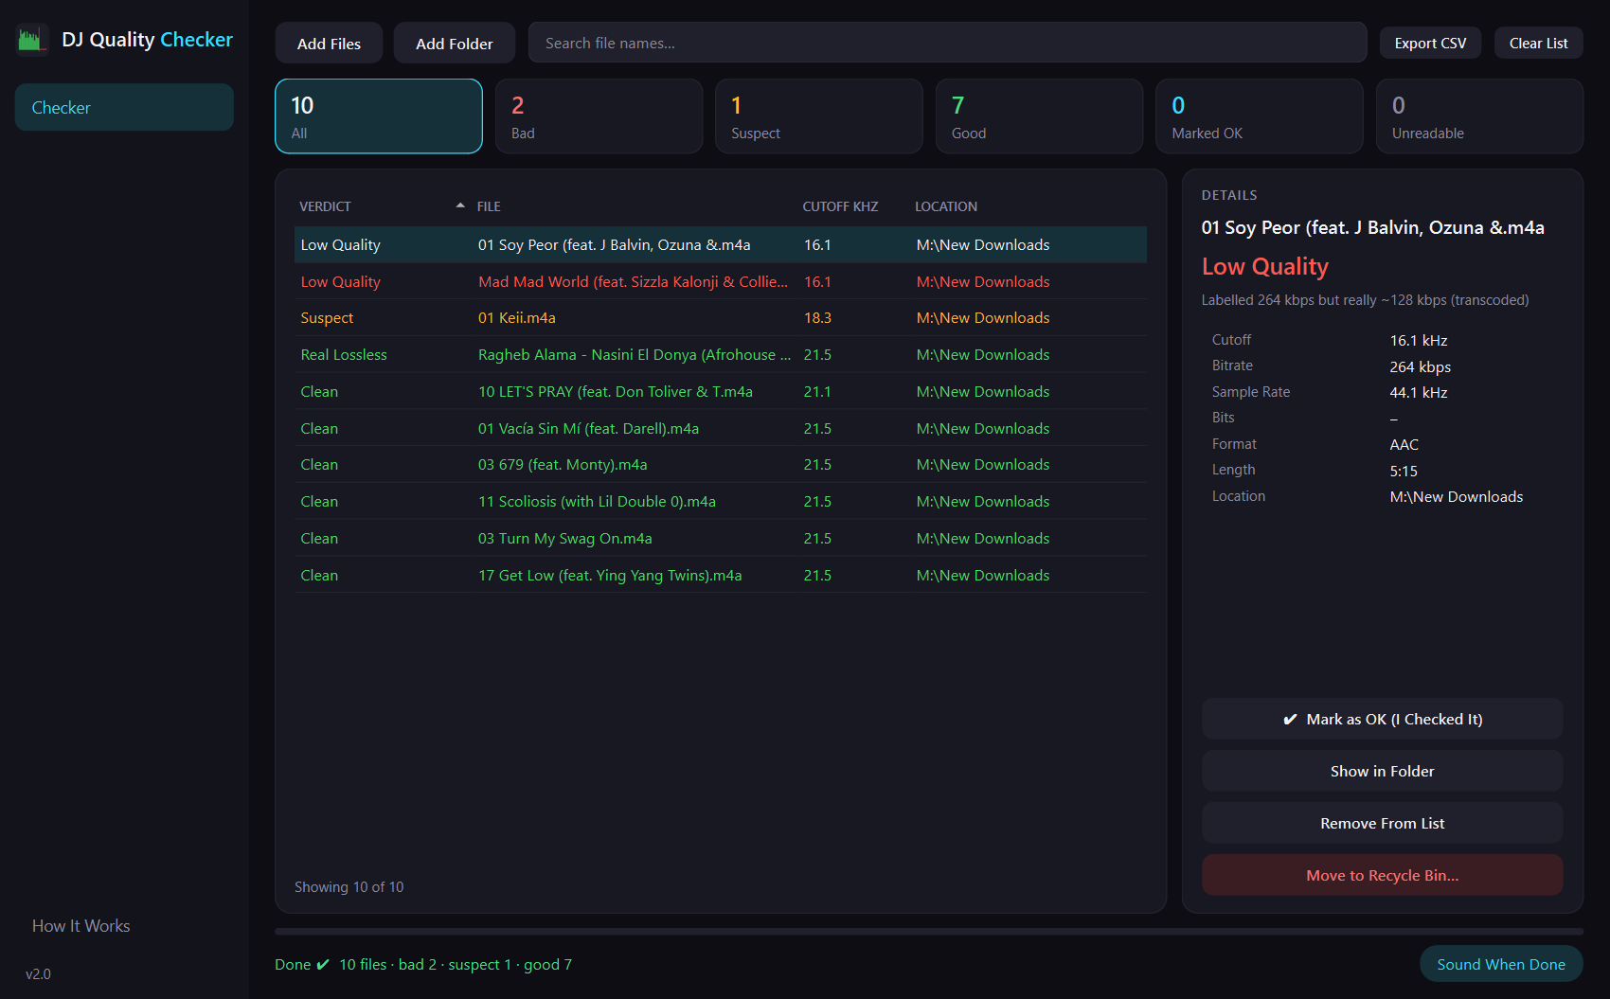Filter by Bad files card
The image size is (1610, 999).
click(x=599, y=116)
